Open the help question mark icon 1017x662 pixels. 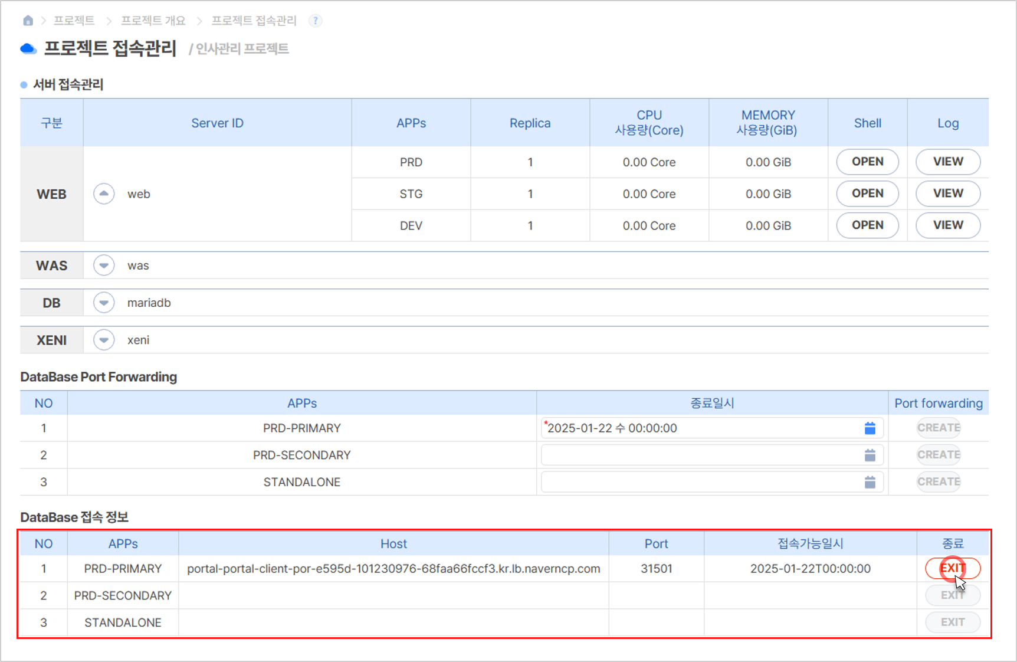316,21
